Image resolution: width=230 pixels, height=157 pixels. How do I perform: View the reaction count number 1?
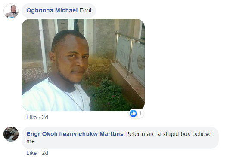coord(140,113)
